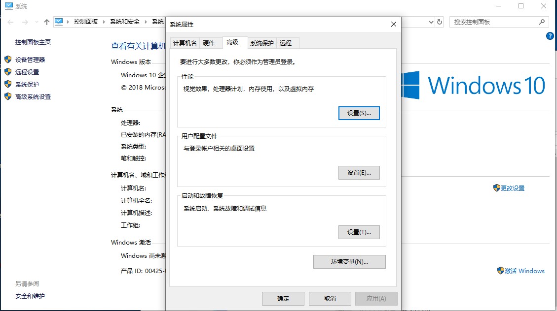557x311 pixels.
Task: Click the disabled 应用(A) button
Action: point(376,299)
